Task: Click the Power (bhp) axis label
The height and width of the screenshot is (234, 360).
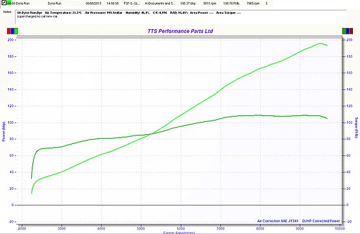Action: tap(3, 132)
